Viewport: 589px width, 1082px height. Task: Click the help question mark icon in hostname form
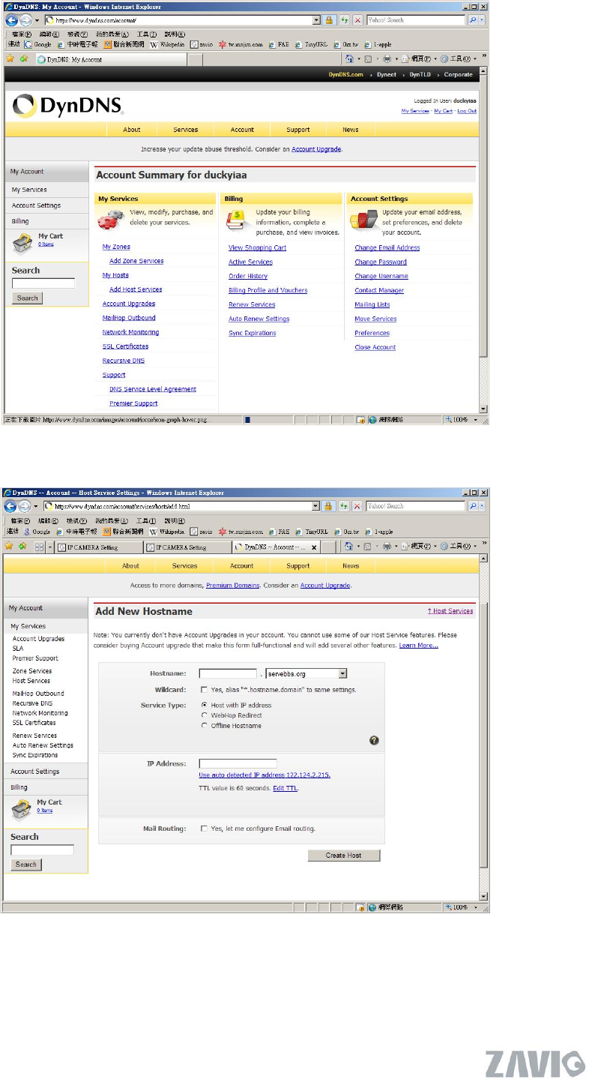pyautogui.click(x=374, y=740)
